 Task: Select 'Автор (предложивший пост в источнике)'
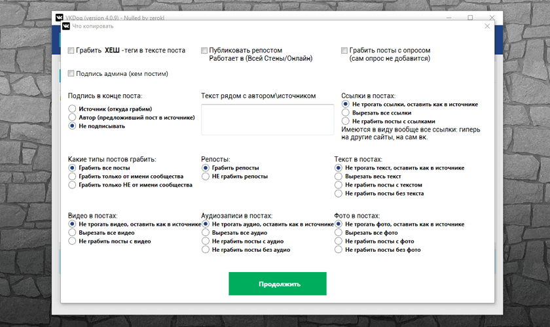[72, 117]
